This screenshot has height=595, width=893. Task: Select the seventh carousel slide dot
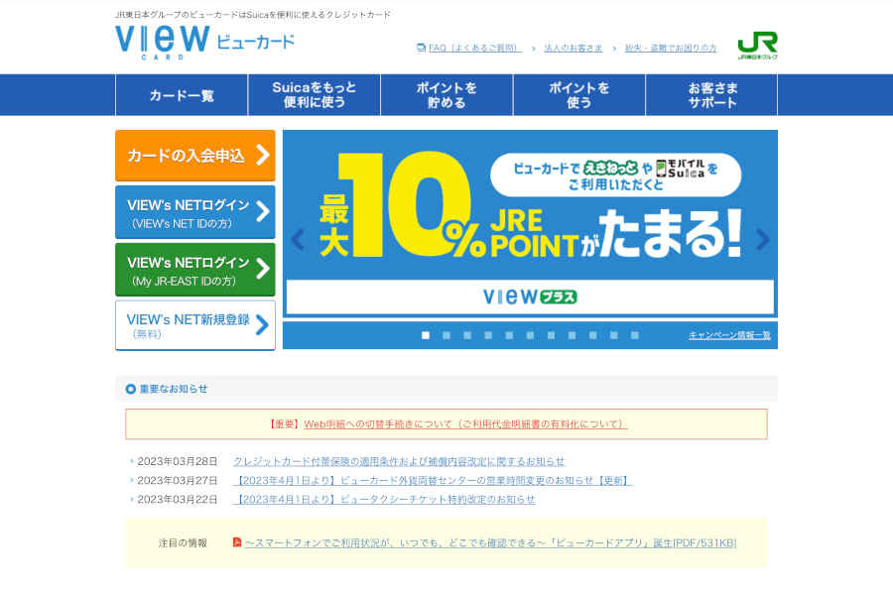point(551,335)
